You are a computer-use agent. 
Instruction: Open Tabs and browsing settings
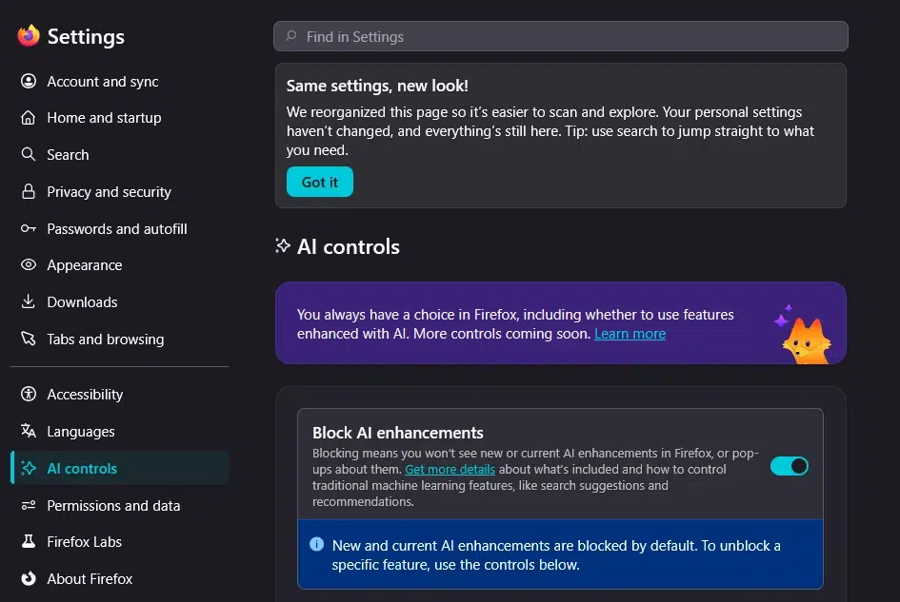coord(120,339)
